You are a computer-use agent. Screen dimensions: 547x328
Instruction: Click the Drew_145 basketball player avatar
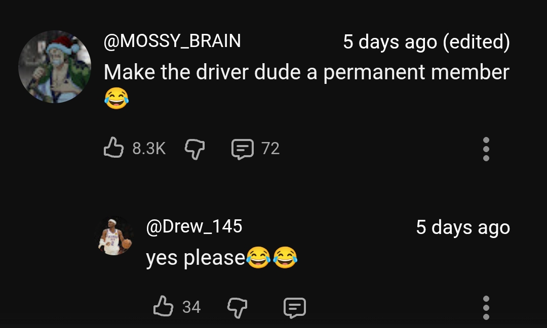click(x=114, y=236)
